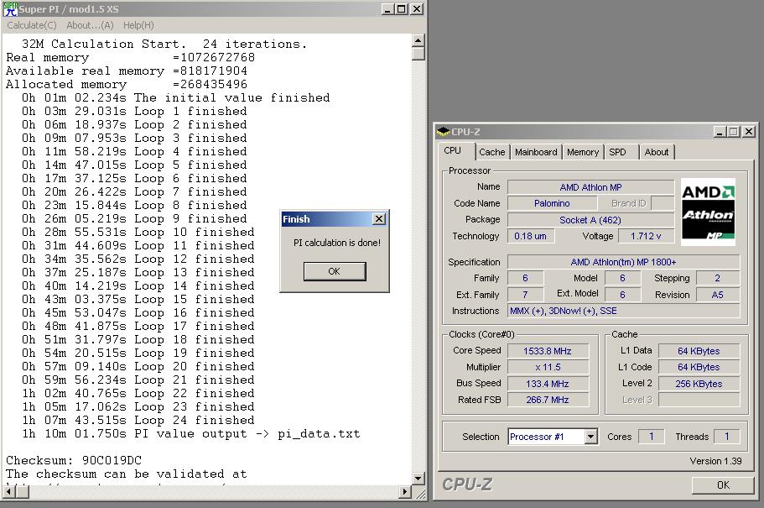Close the Super PI window

(417, 8)
